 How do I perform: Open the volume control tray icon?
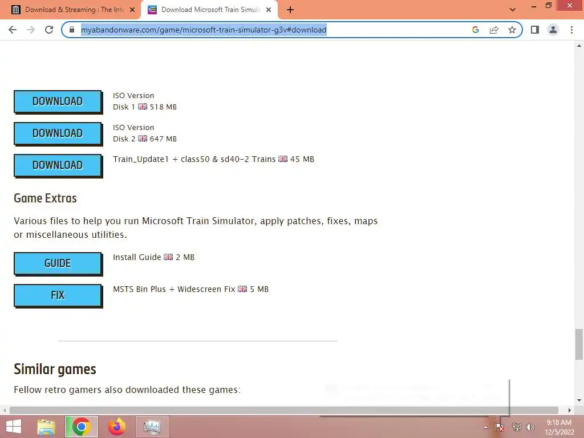coord(530,427)
